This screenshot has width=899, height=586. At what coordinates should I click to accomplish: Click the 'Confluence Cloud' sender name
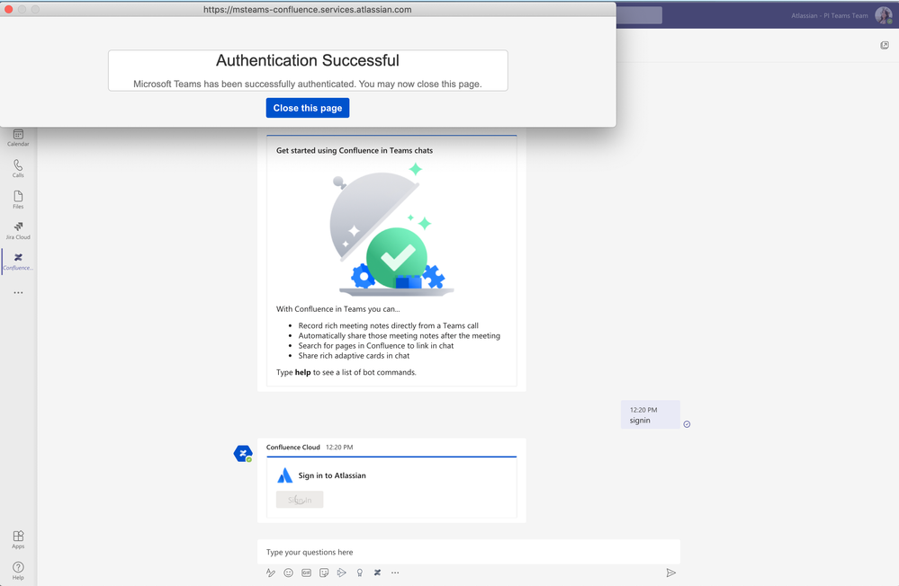pyautogui.click(x=293, y=447)
